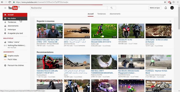Dismiss the Regarder à nouveau section
180x92 pixels.
(x=170, y=21)
